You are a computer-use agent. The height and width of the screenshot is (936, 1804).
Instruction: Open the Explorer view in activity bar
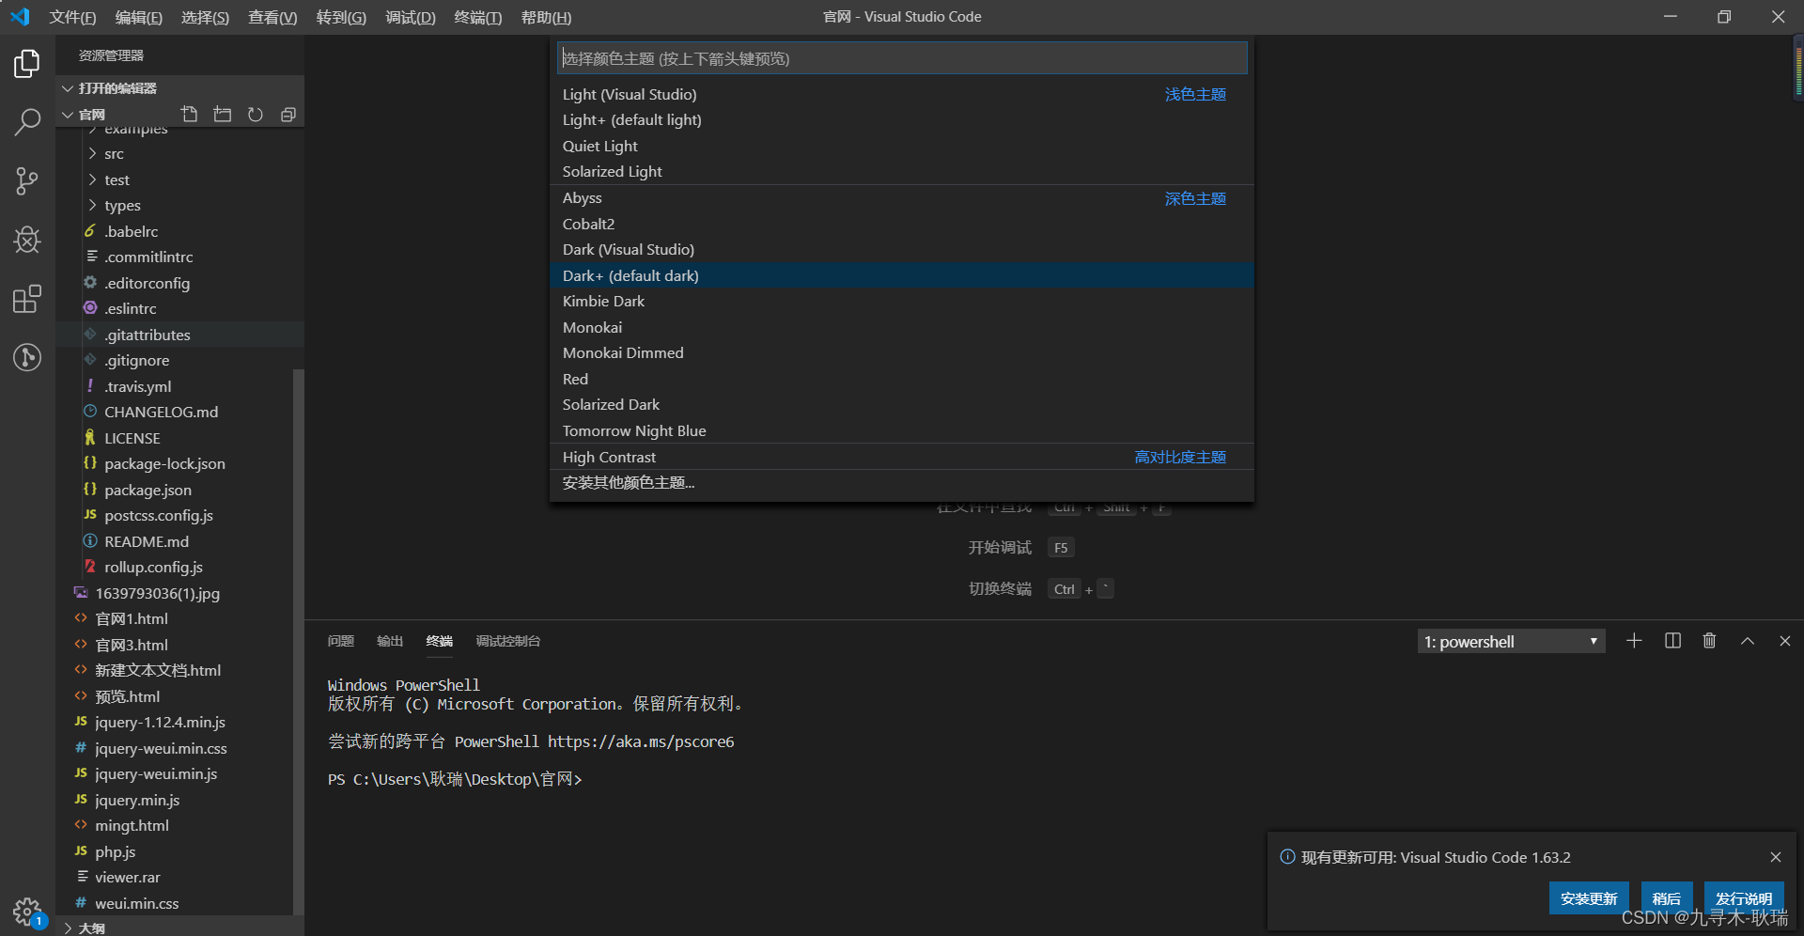tap(27, 63)
